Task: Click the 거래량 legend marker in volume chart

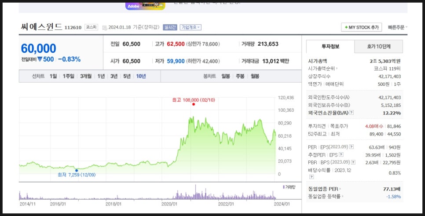Action: 283,187
